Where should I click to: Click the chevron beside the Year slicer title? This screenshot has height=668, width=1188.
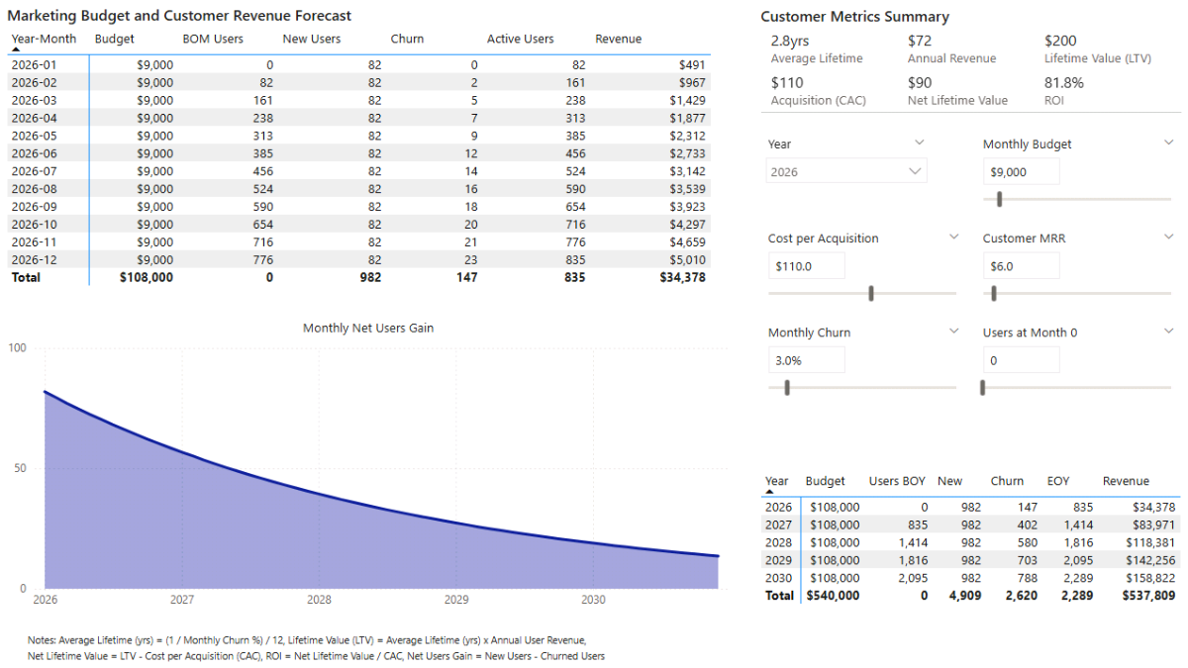tap(918, 143)
